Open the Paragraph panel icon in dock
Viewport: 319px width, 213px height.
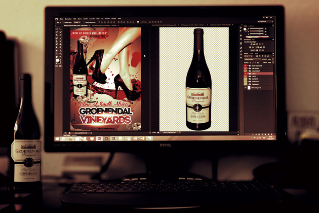pos(241,57)
